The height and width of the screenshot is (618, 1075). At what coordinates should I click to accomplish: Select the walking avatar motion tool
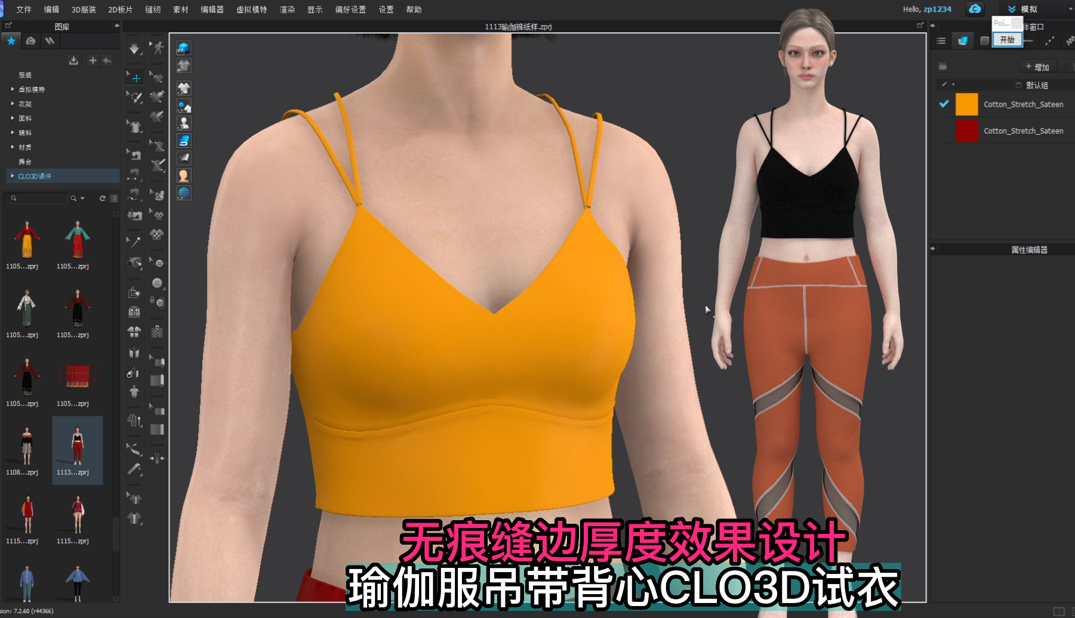pos(158,48)
